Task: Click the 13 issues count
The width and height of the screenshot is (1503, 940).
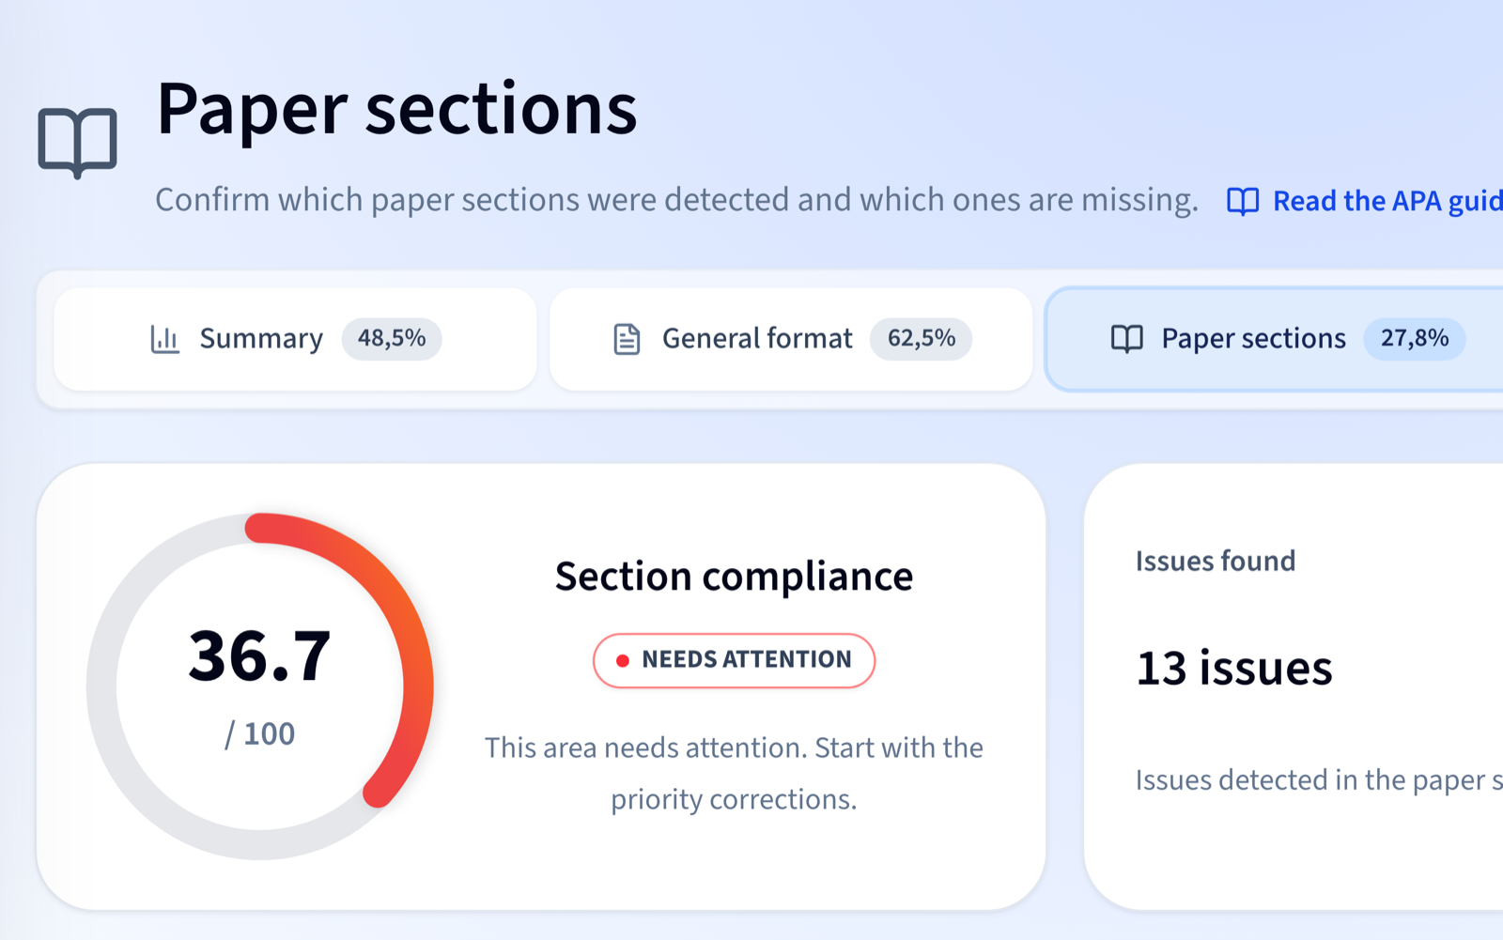Action: click(x=1234, y=669)
